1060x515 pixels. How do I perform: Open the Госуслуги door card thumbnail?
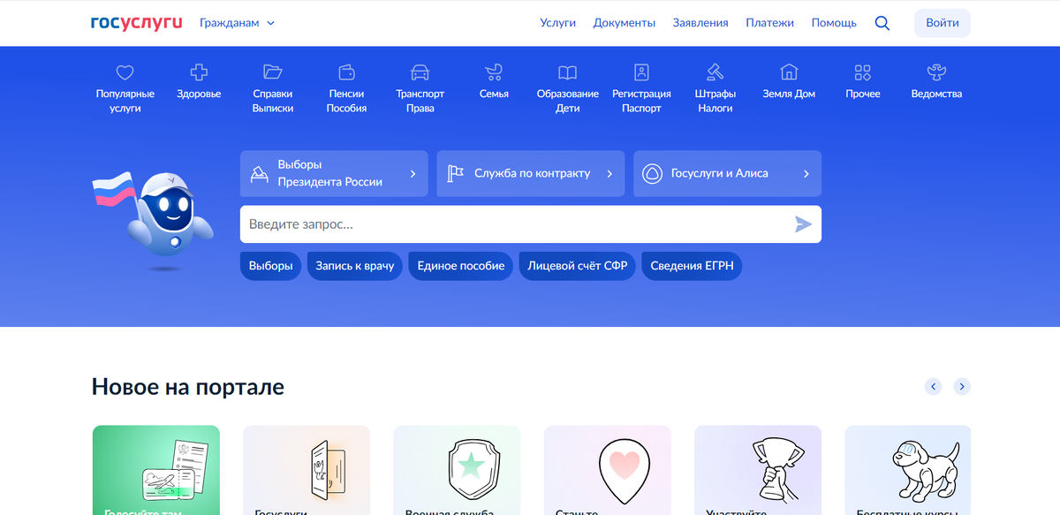click(307, 470)
